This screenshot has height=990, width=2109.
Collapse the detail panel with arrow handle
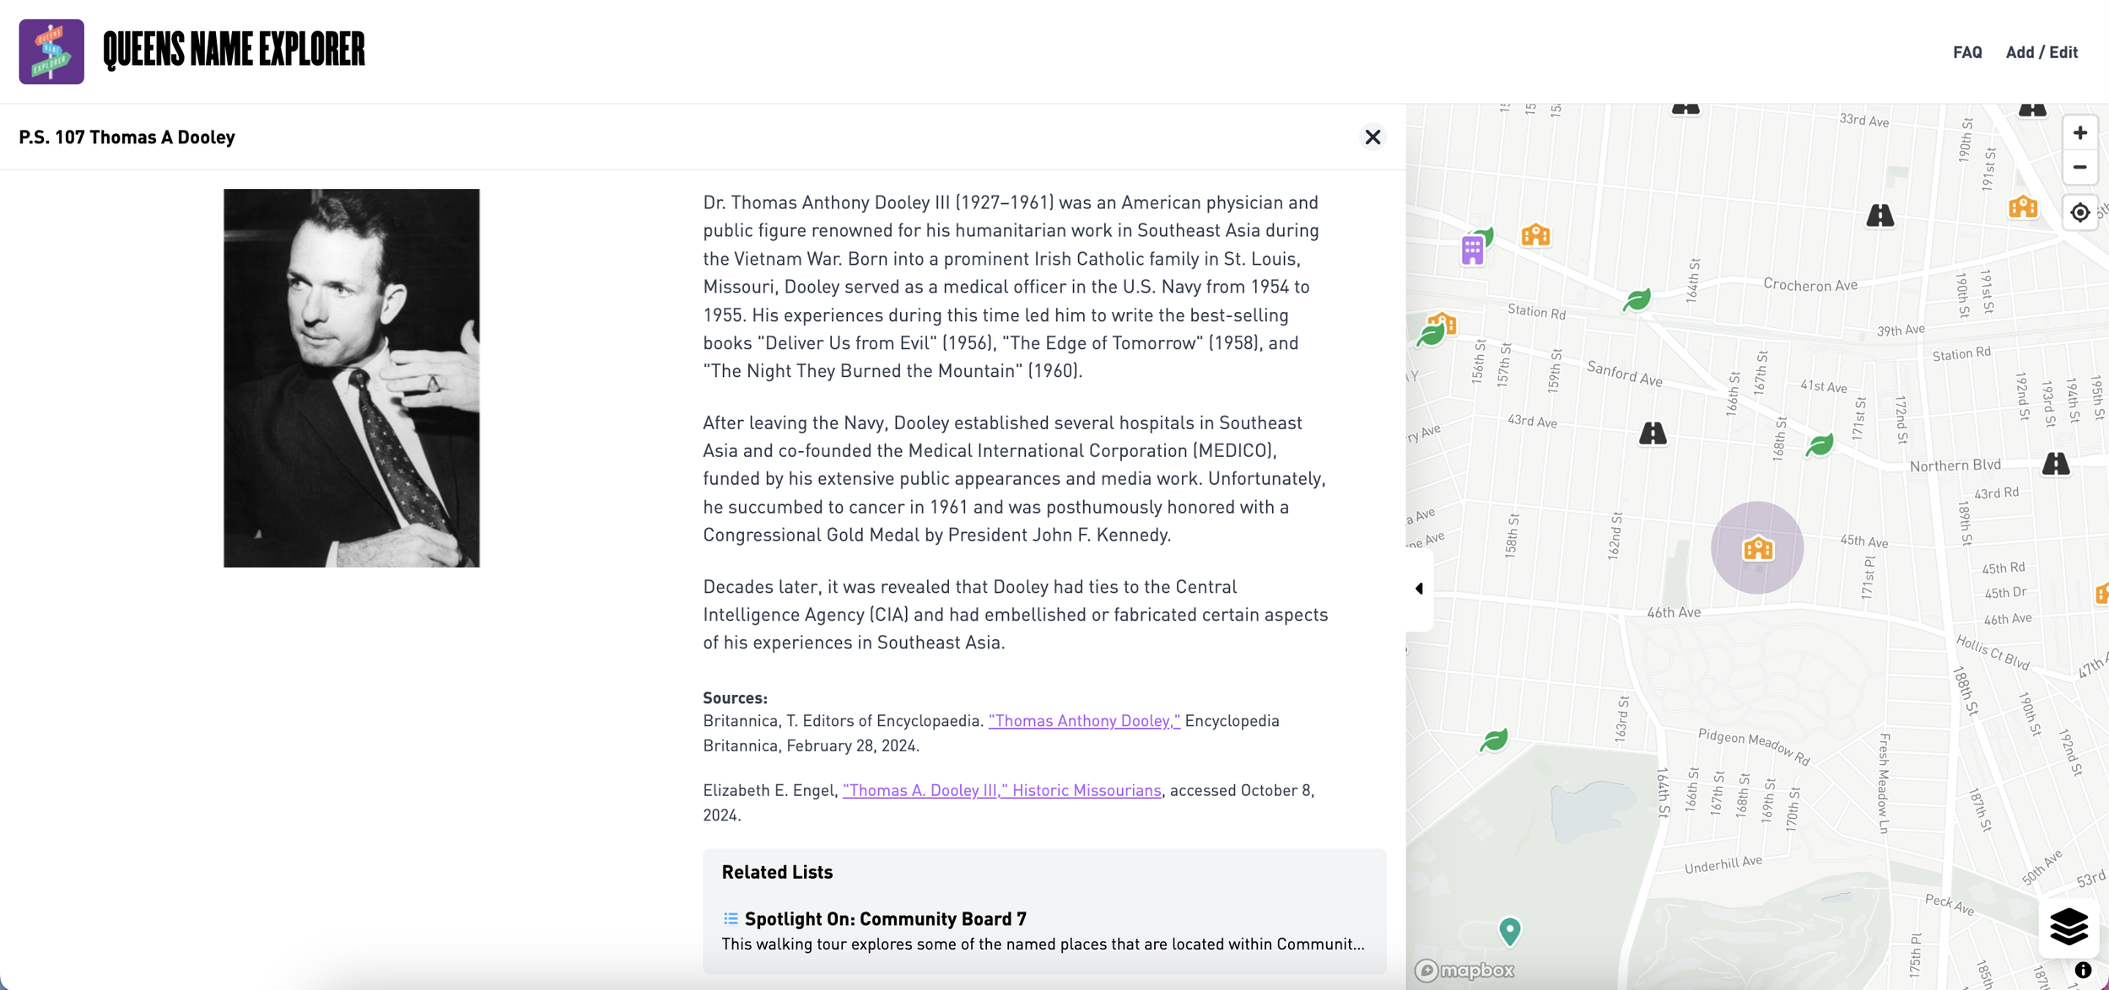point(1419,589)
